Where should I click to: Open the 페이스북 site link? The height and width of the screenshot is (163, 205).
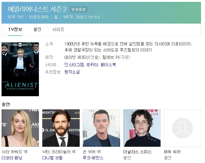tap(108, 65)
